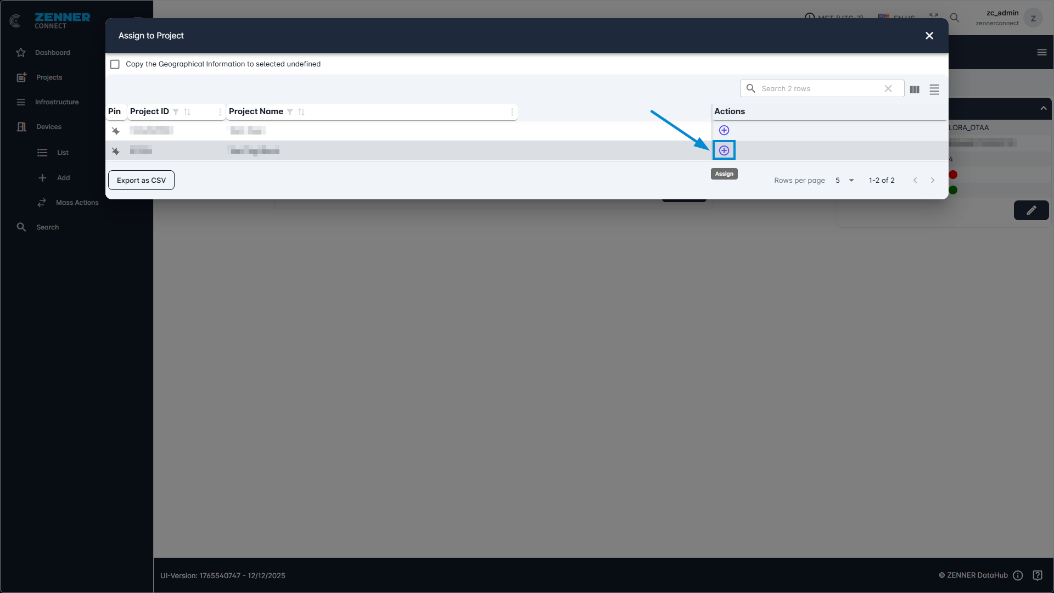Open Mass Actions in sidebar
1054x593 pixels.
pos(77,203)
